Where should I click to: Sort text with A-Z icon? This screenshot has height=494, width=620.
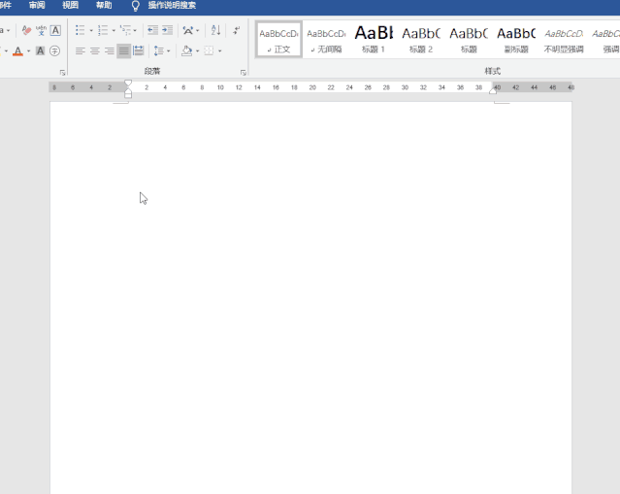pos(215,30)
